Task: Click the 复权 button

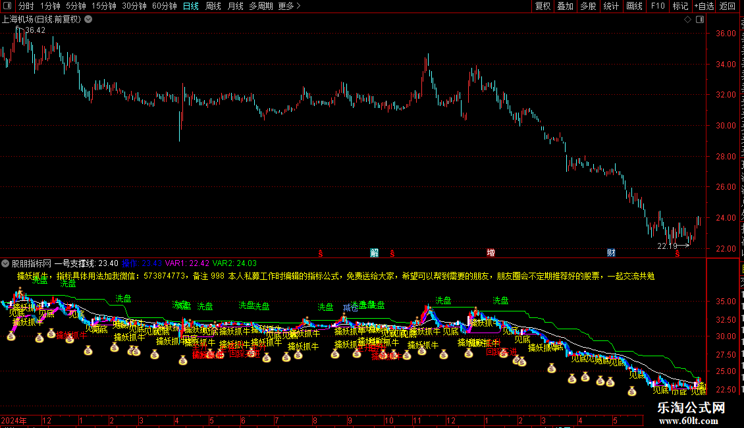Action: tap(543, 6)
